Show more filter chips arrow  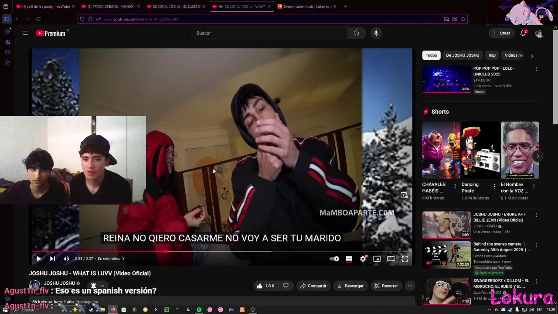click(x=532, y=55)
